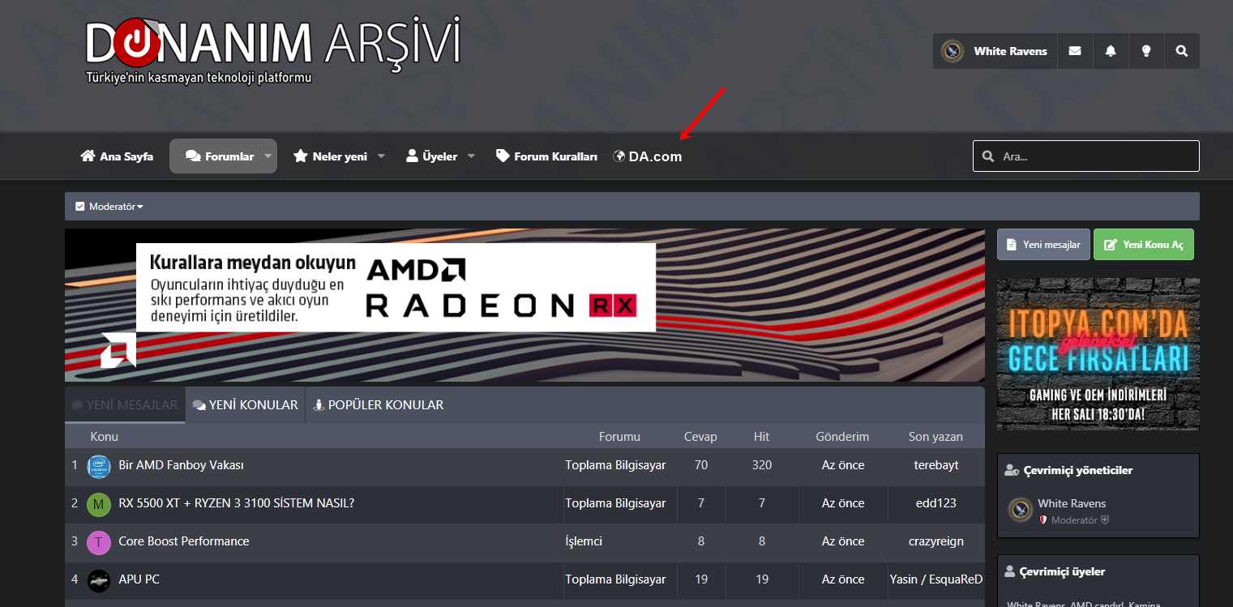
Task: View crazyreign's profile
Action: coord(936,541)
